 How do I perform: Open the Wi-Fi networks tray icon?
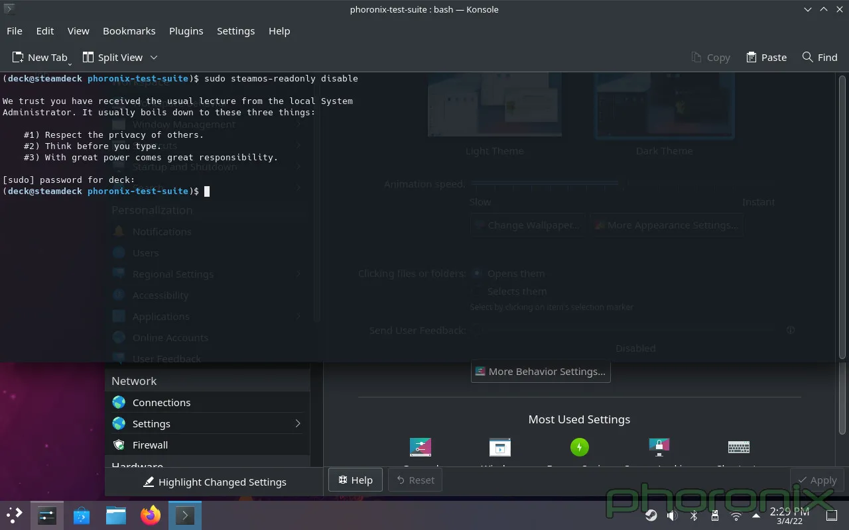coord(736,515)
